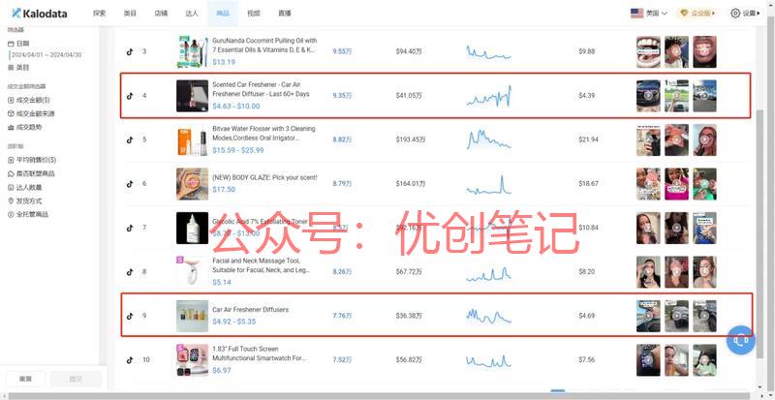Image resolution: width=775 pixels, height=400 pixels.
Task: Click the TikTok icon in row 7
Action: coord(130,228)
